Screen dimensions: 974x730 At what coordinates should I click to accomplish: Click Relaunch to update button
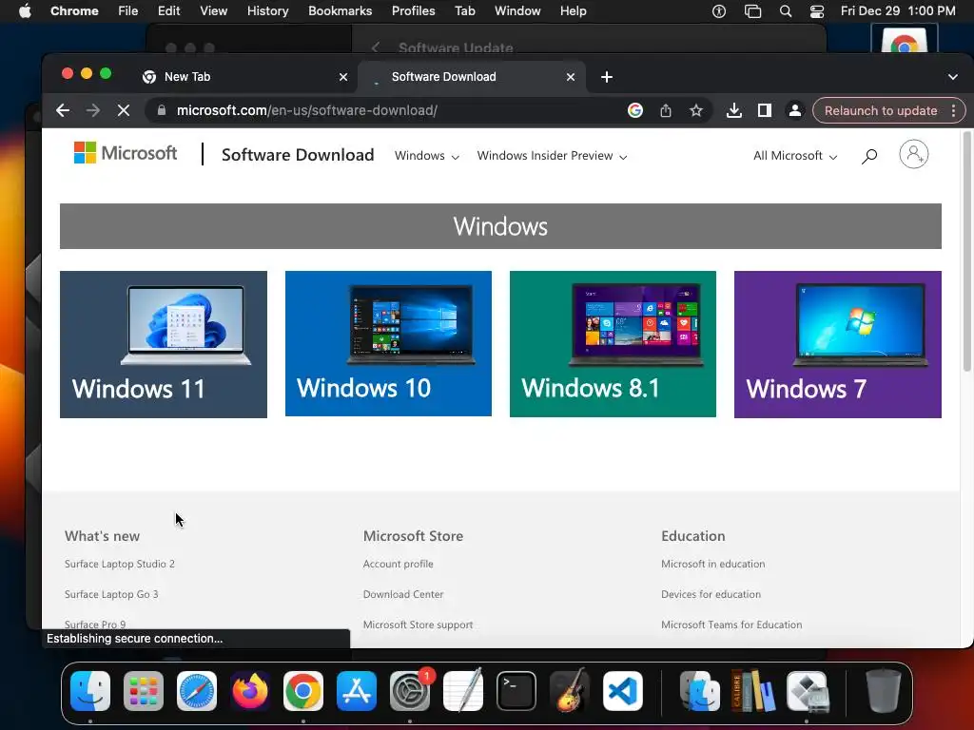[880, 110]
